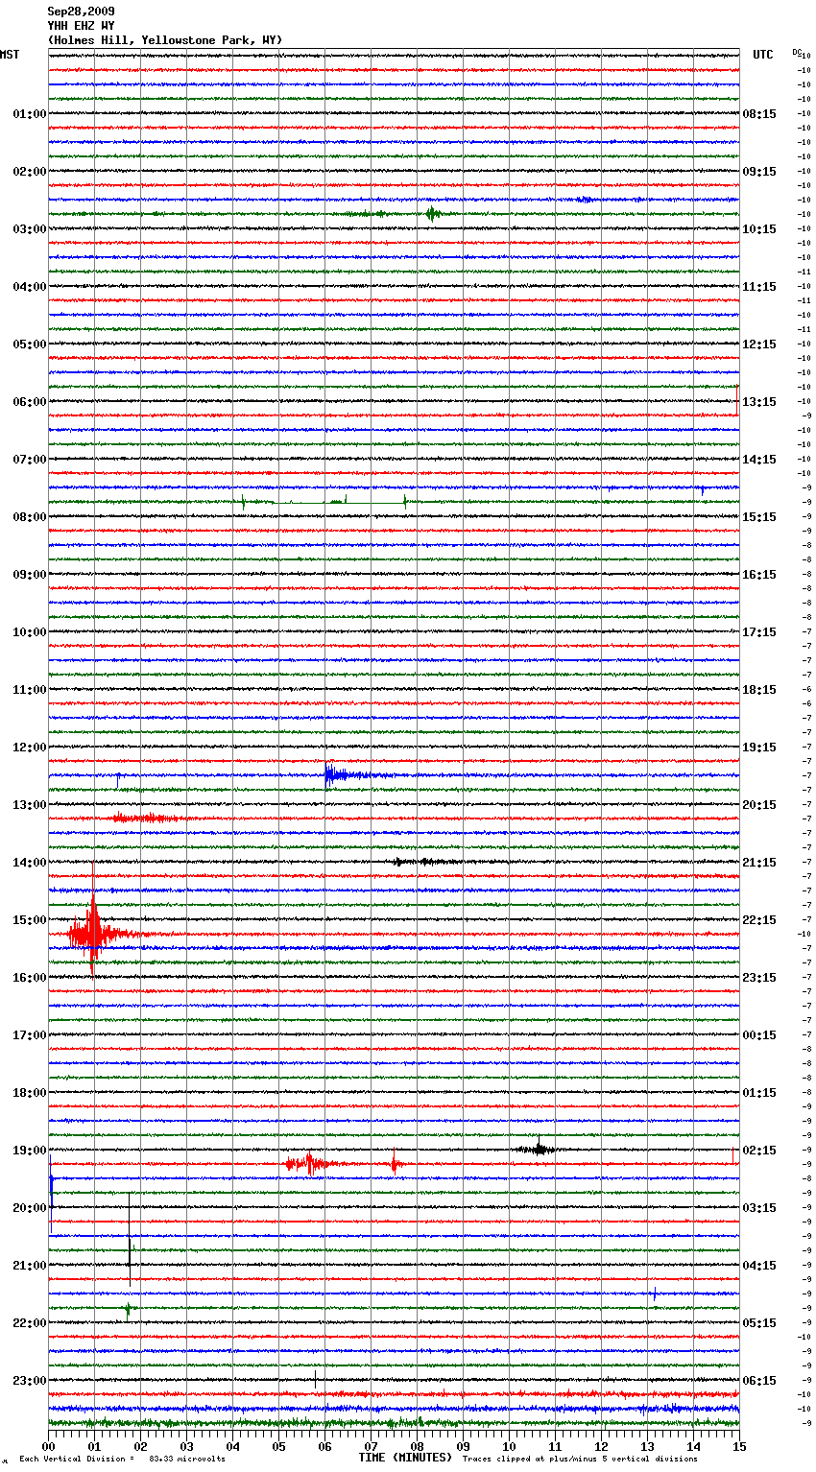Select the 03:00 MST time label
816x1472 pixels.
[x=30, y=229]
